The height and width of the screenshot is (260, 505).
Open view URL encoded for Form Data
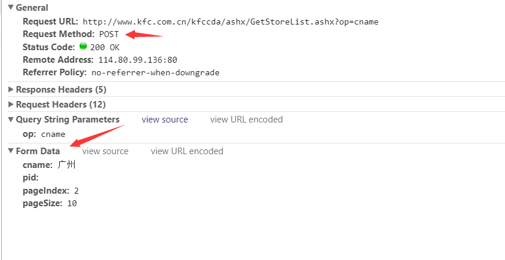click(187, 151)
